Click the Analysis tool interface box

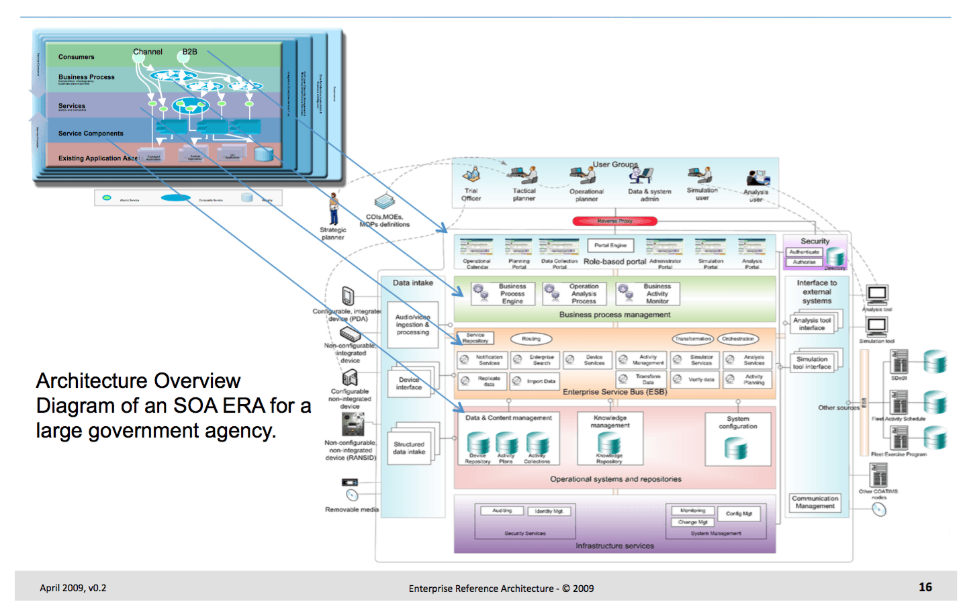(812, 324)
